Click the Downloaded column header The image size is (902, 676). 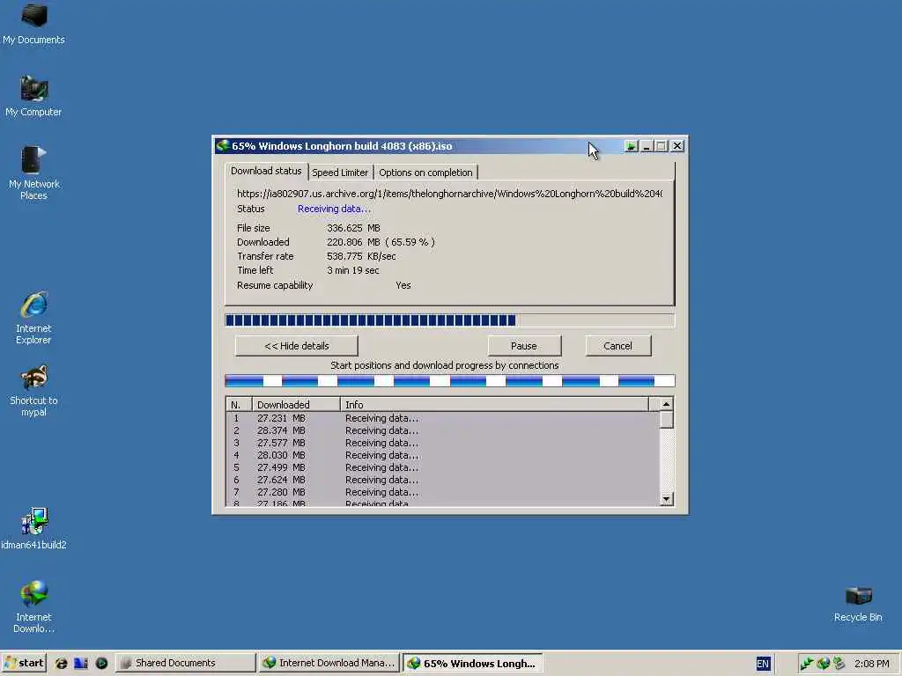pyautogui.click(x=296, y=405)
